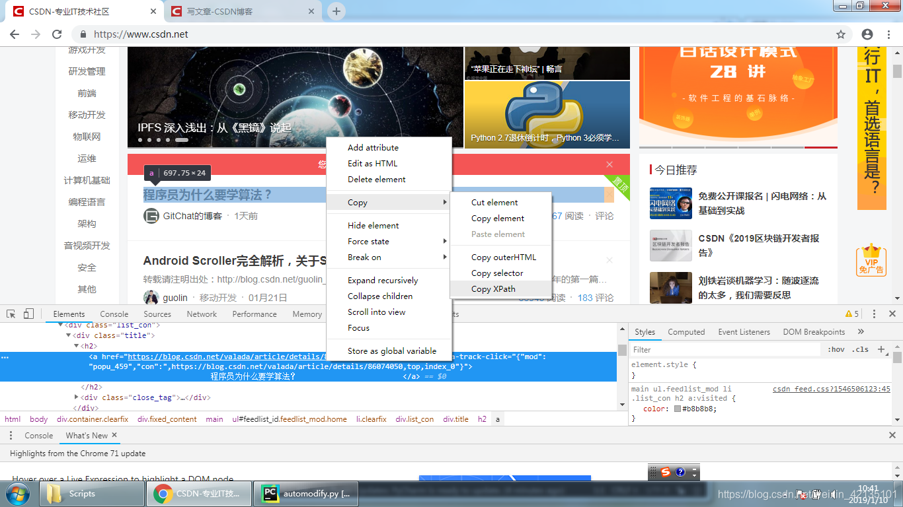Switch to the Network tab

[202, 314]
